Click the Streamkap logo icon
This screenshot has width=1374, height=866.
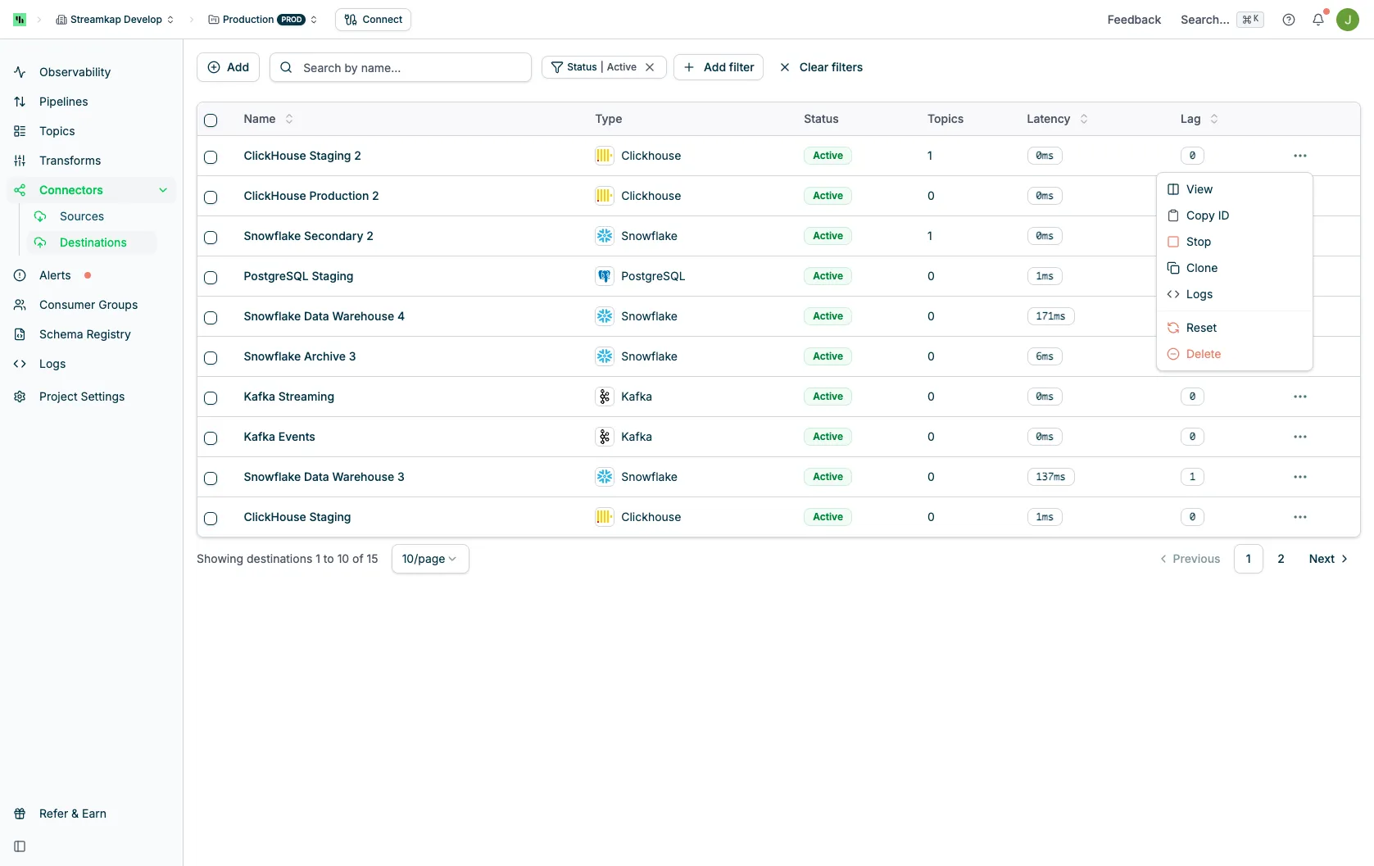(x=20, y=20)
